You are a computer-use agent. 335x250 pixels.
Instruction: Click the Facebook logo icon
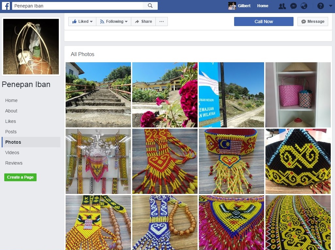[x=6, y=6]
